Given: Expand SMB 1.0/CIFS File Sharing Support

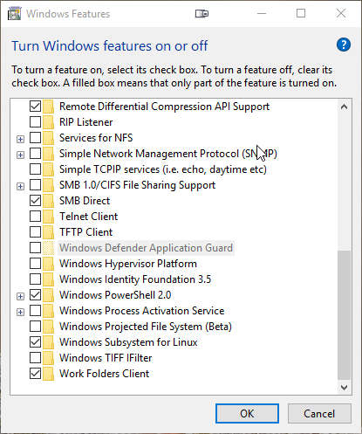Looking at the screenshot, I should [x=20, y=187].
